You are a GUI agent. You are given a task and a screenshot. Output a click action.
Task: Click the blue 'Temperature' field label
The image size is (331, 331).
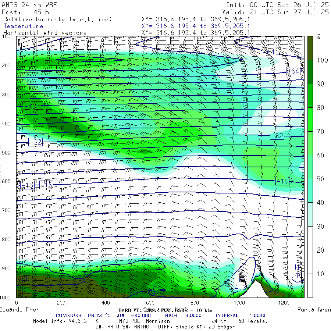coord(23,26)
